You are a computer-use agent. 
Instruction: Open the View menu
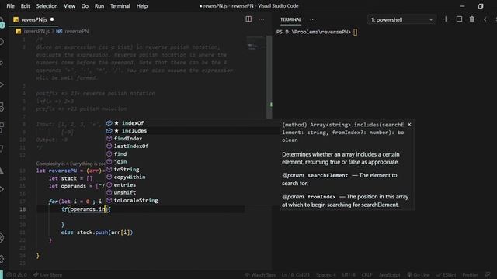(x=69, y=6)
